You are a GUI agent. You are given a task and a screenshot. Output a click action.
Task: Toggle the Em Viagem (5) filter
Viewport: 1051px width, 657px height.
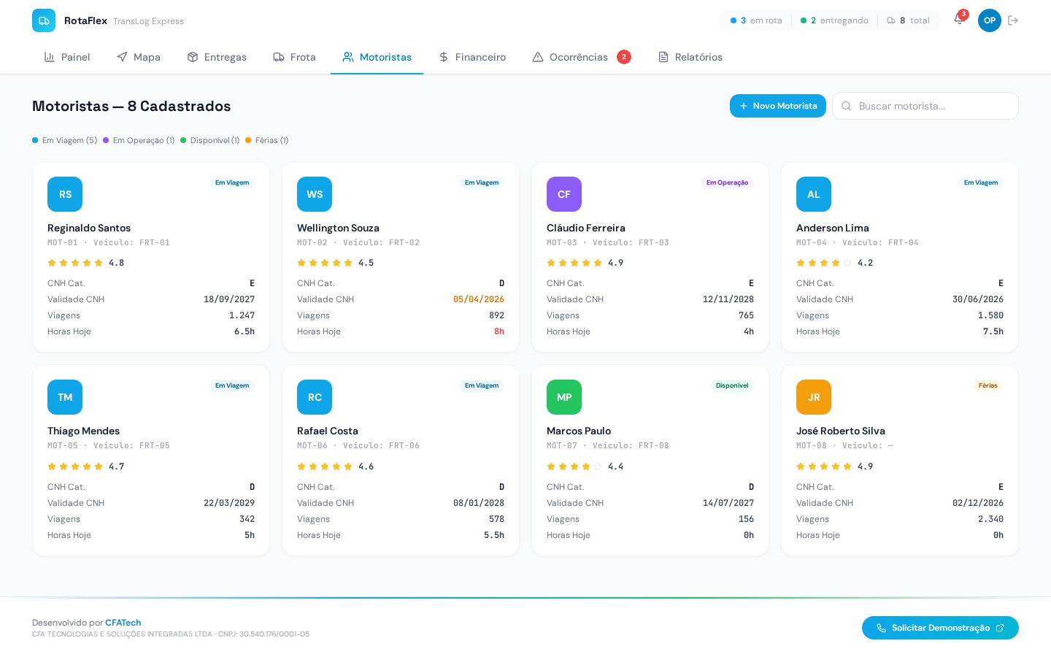[65, 140]
